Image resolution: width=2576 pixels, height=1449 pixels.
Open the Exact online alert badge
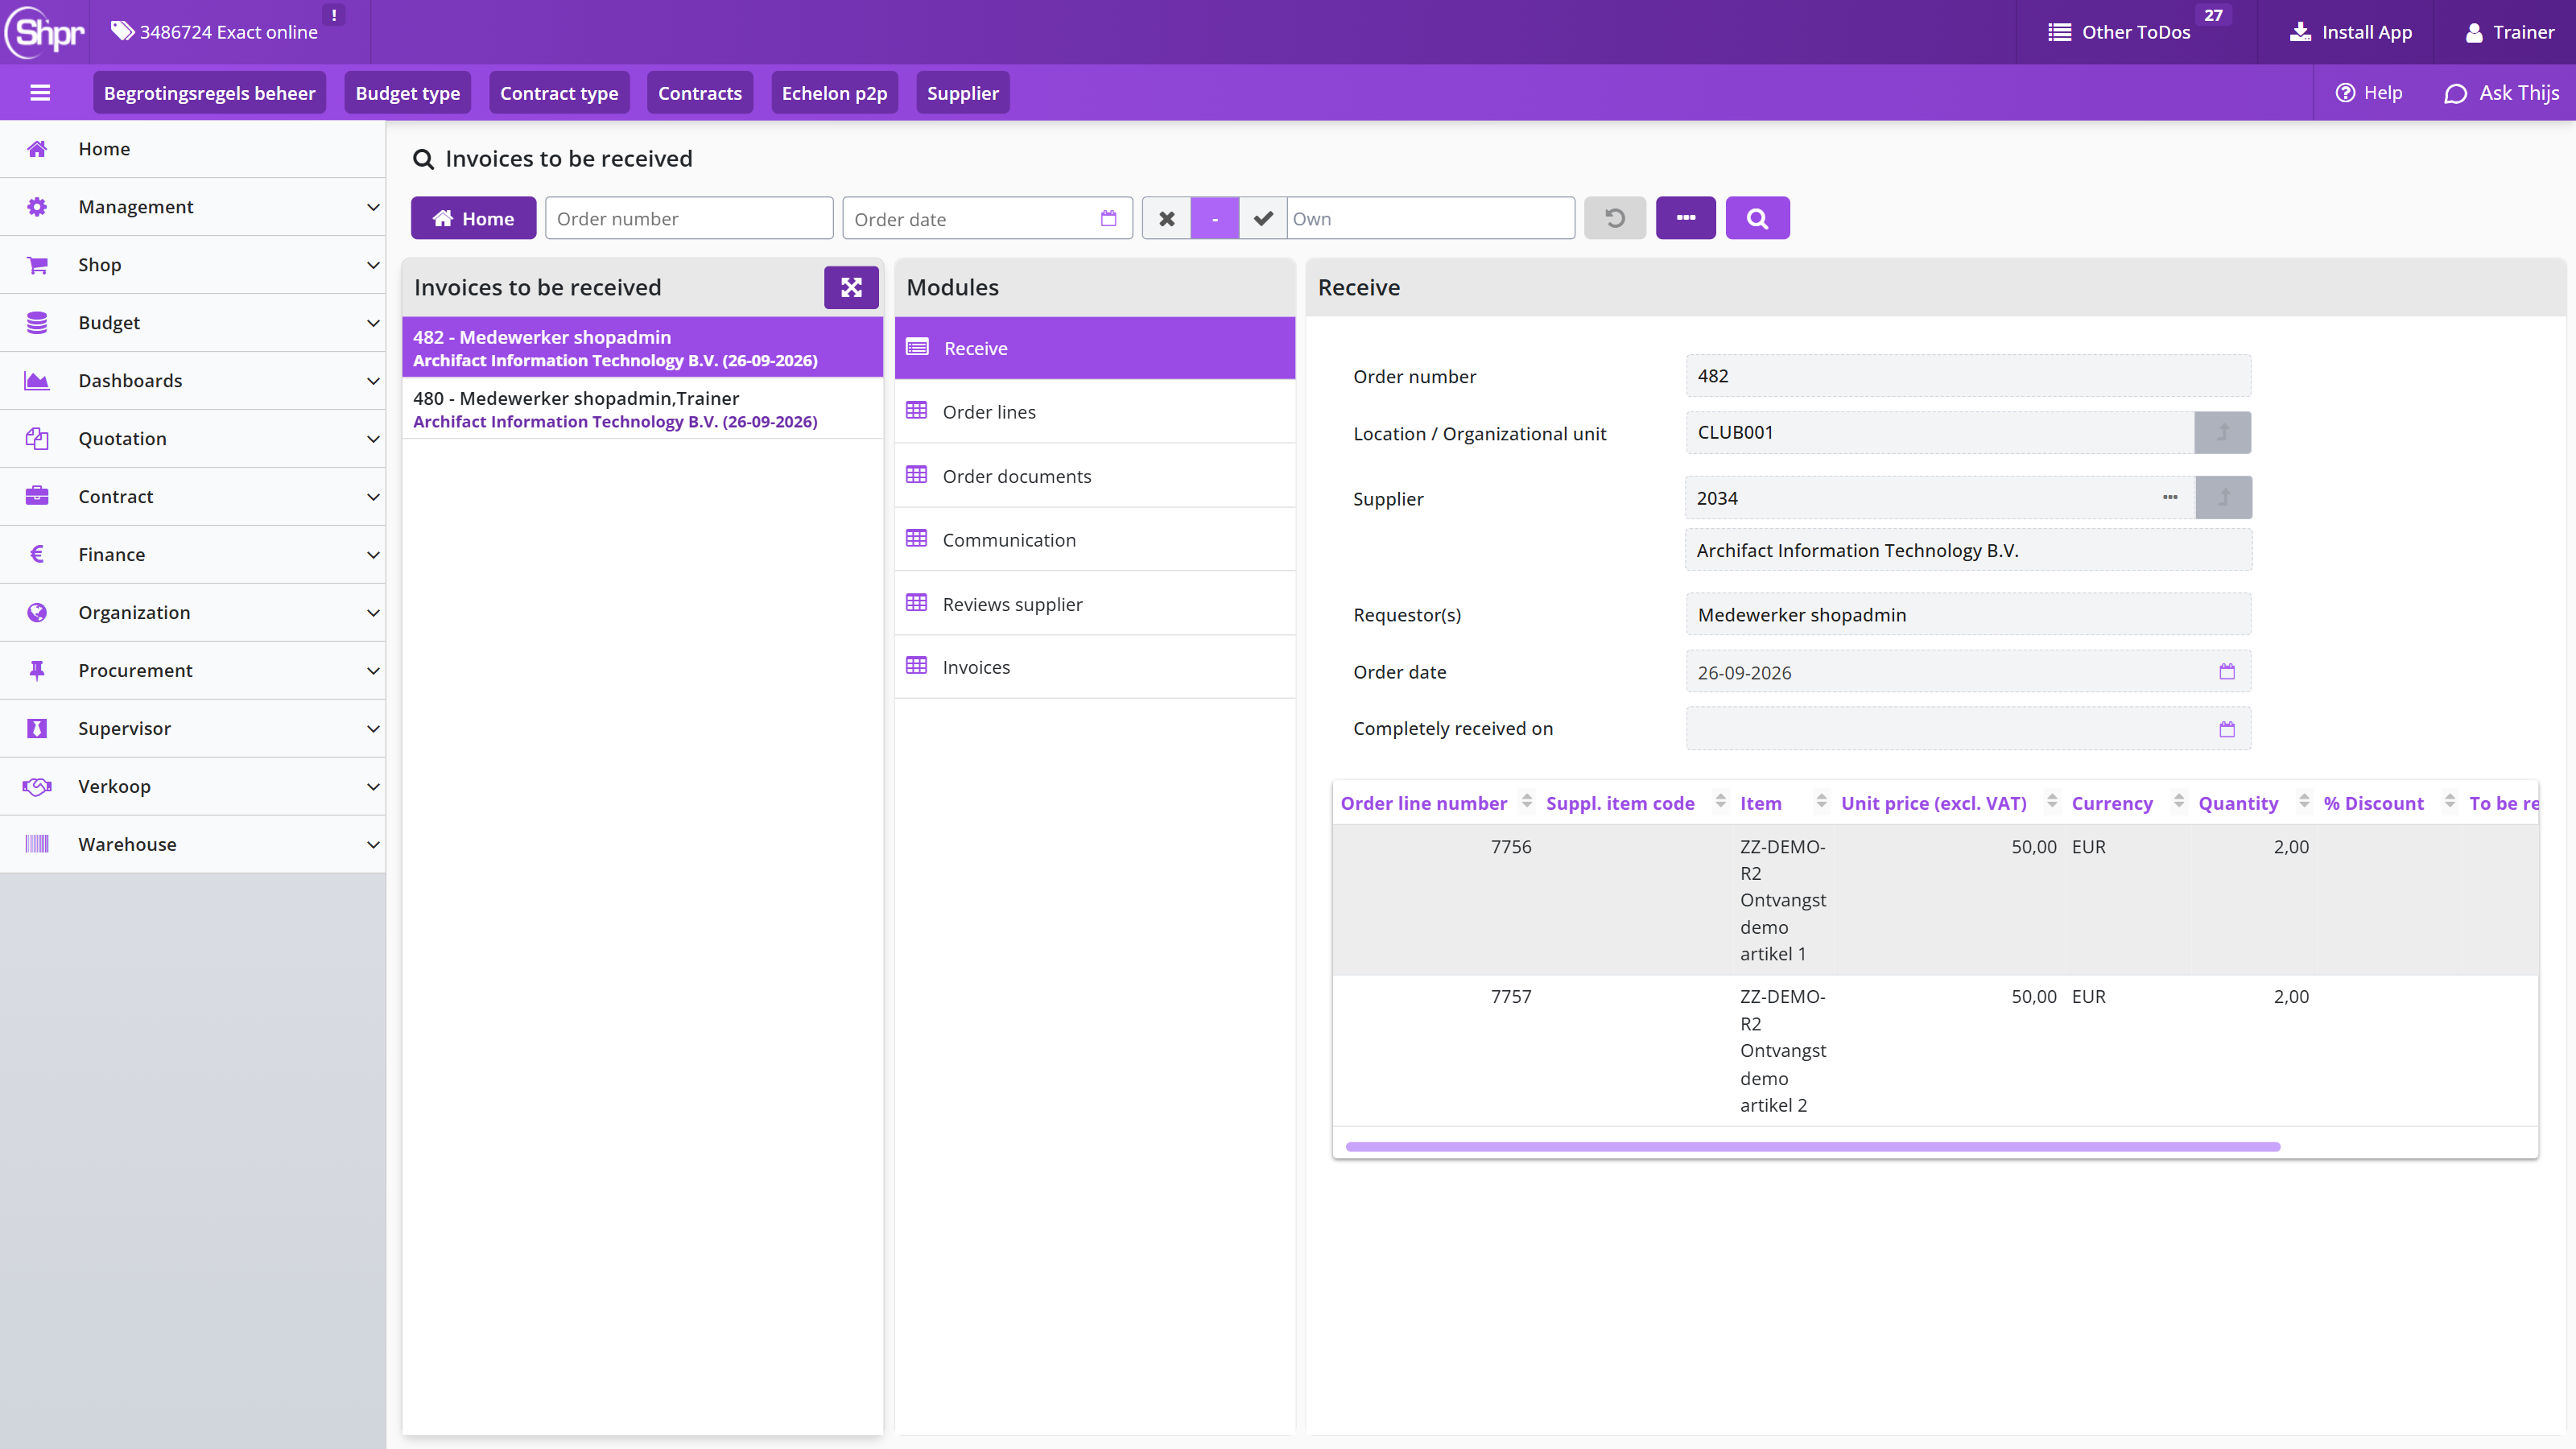(334, 15)
